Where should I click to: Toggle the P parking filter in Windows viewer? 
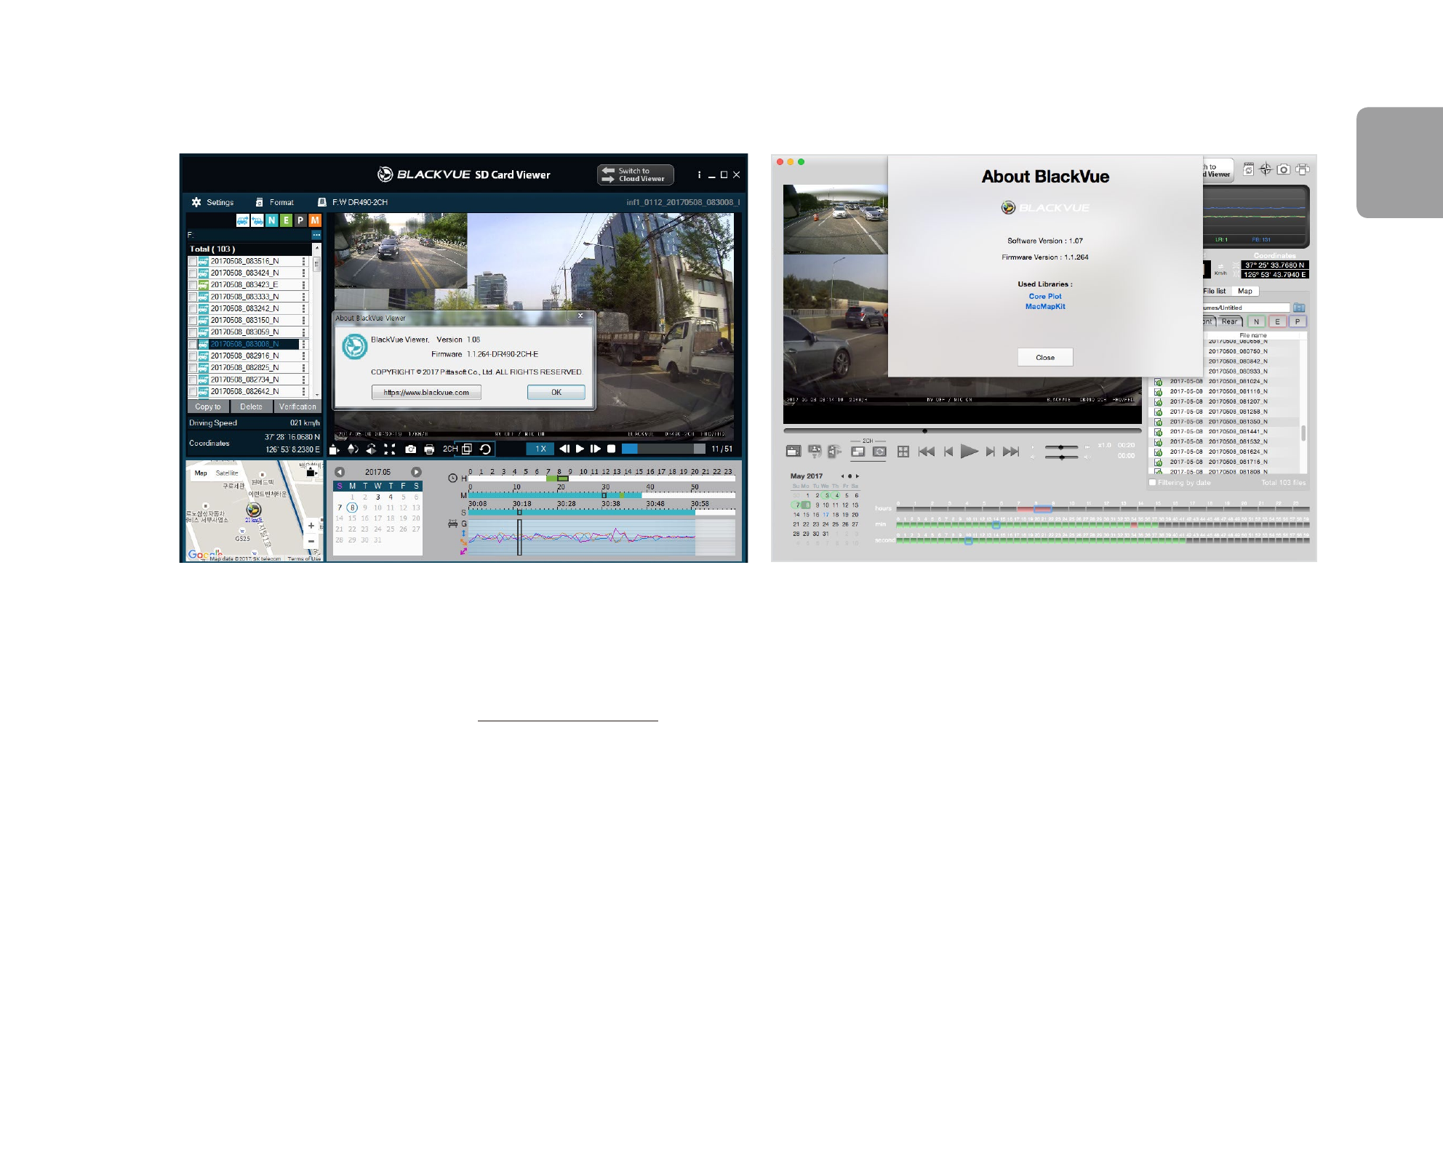point(300,220)
